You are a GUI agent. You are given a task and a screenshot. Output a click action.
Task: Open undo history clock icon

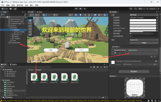131,9
